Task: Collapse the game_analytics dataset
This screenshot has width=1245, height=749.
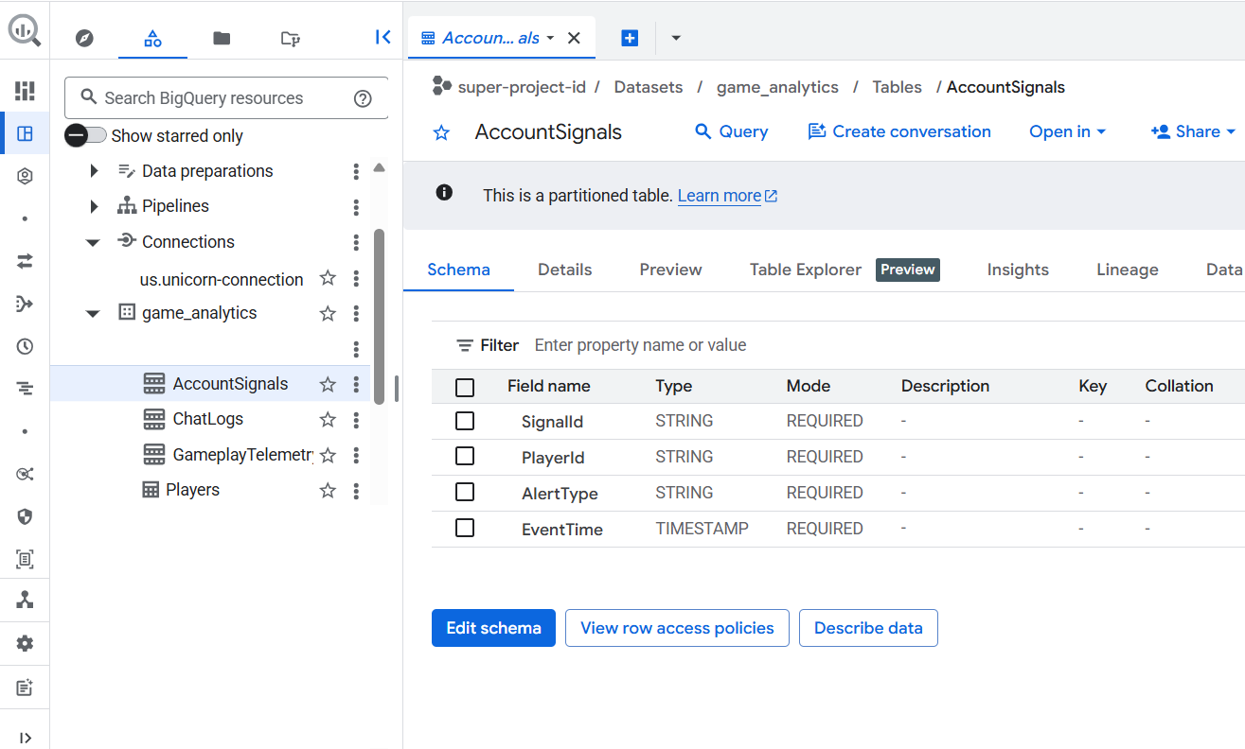Action: click(x=92, y=312)
